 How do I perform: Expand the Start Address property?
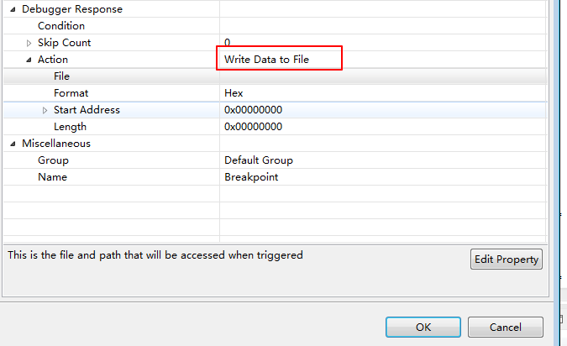45,110
